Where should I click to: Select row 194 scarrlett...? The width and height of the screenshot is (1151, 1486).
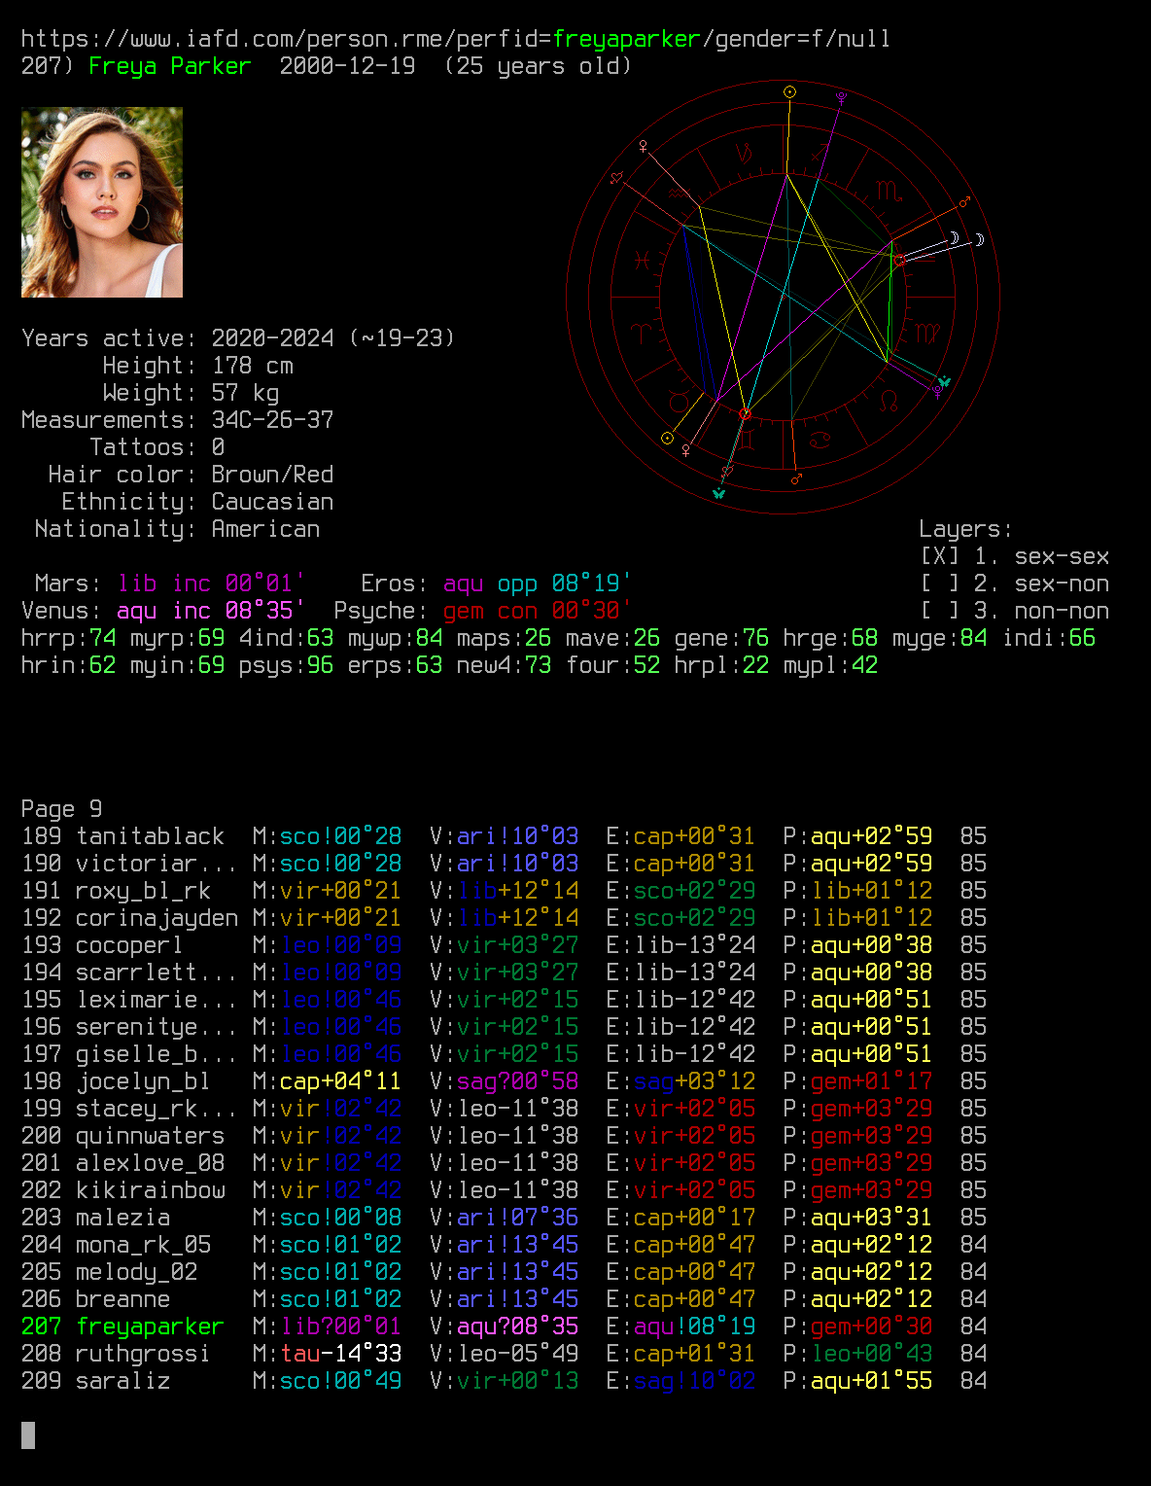click(504, 973)
